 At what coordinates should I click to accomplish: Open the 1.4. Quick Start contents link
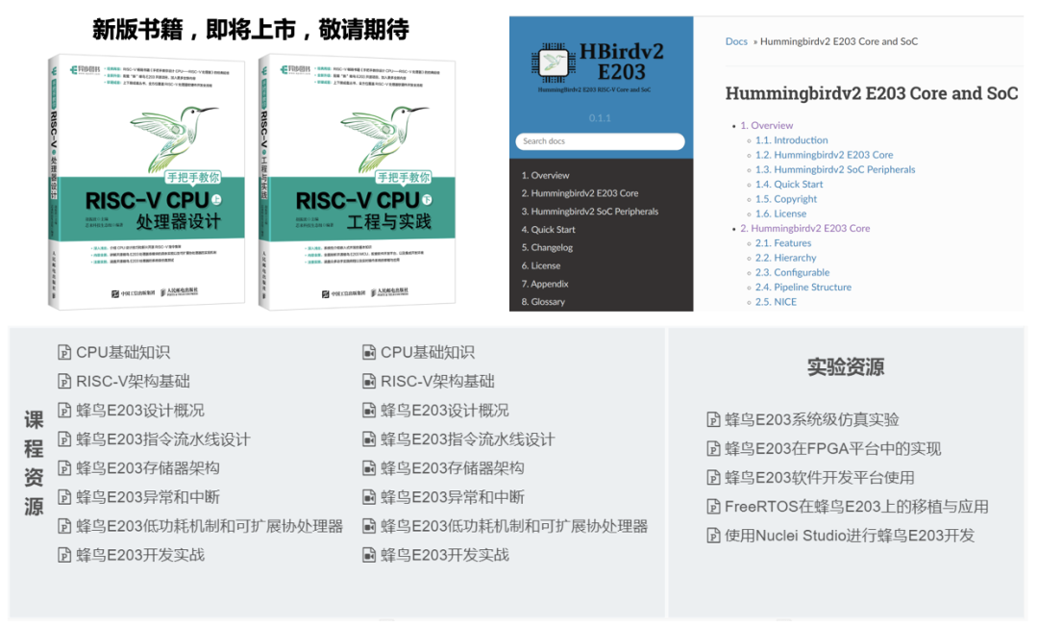pos(789,185)
